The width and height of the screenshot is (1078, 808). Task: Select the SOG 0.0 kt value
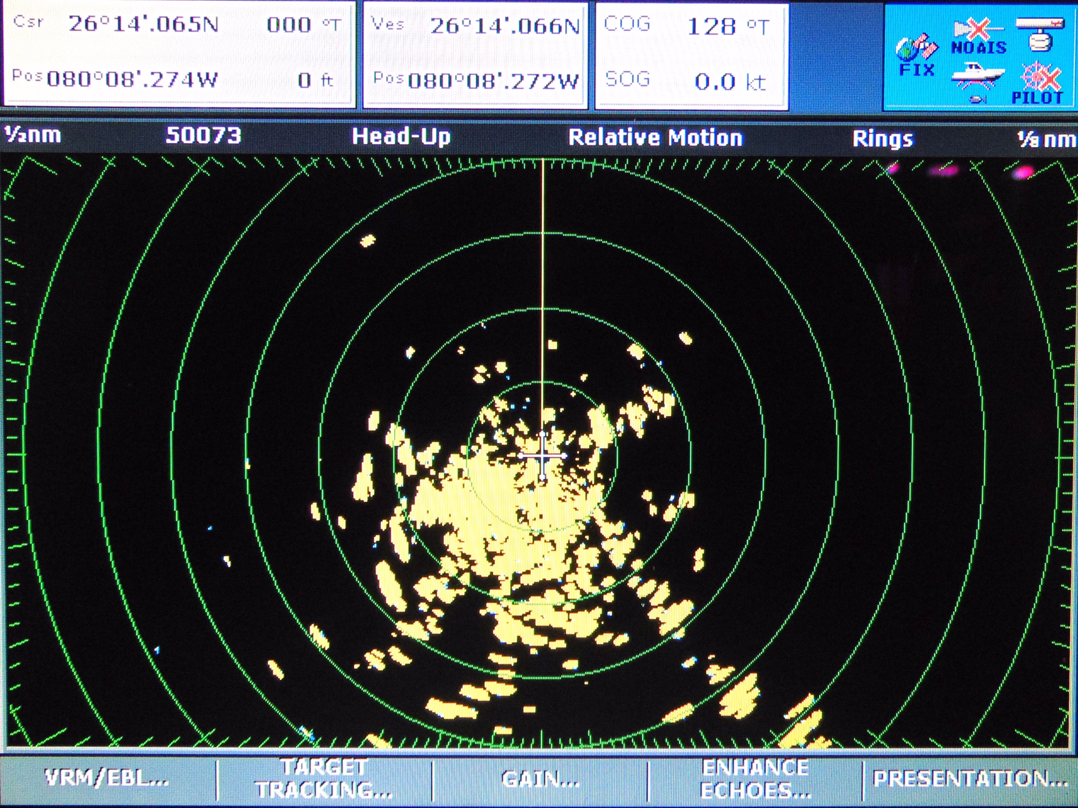[x=730, y=81]
